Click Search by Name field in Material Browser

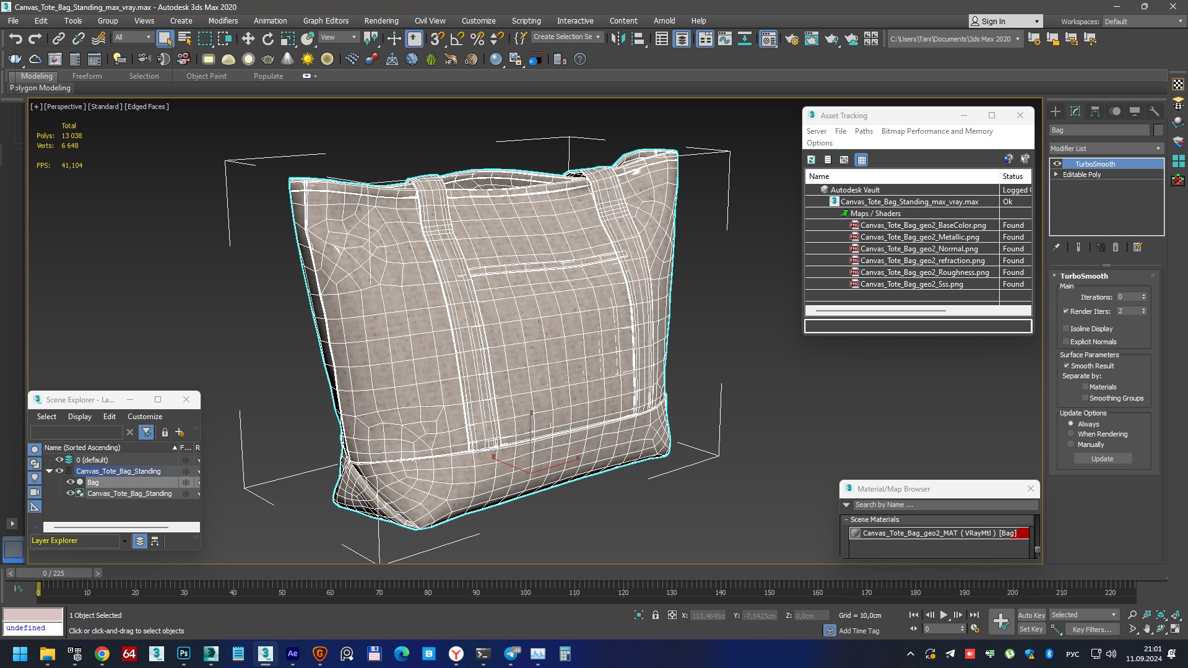pos(945,505)
